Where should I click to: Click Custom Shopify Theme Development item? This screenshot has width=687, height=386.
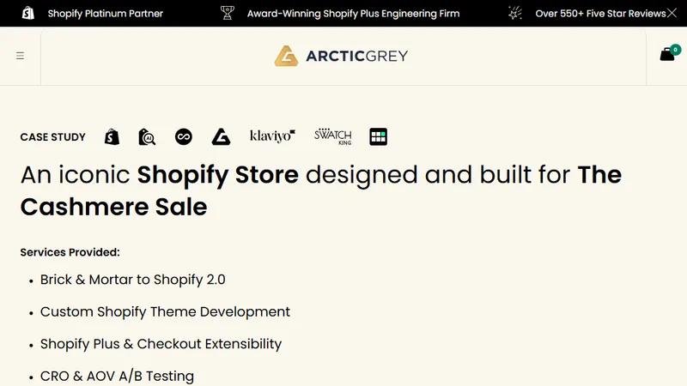point(165,312)
